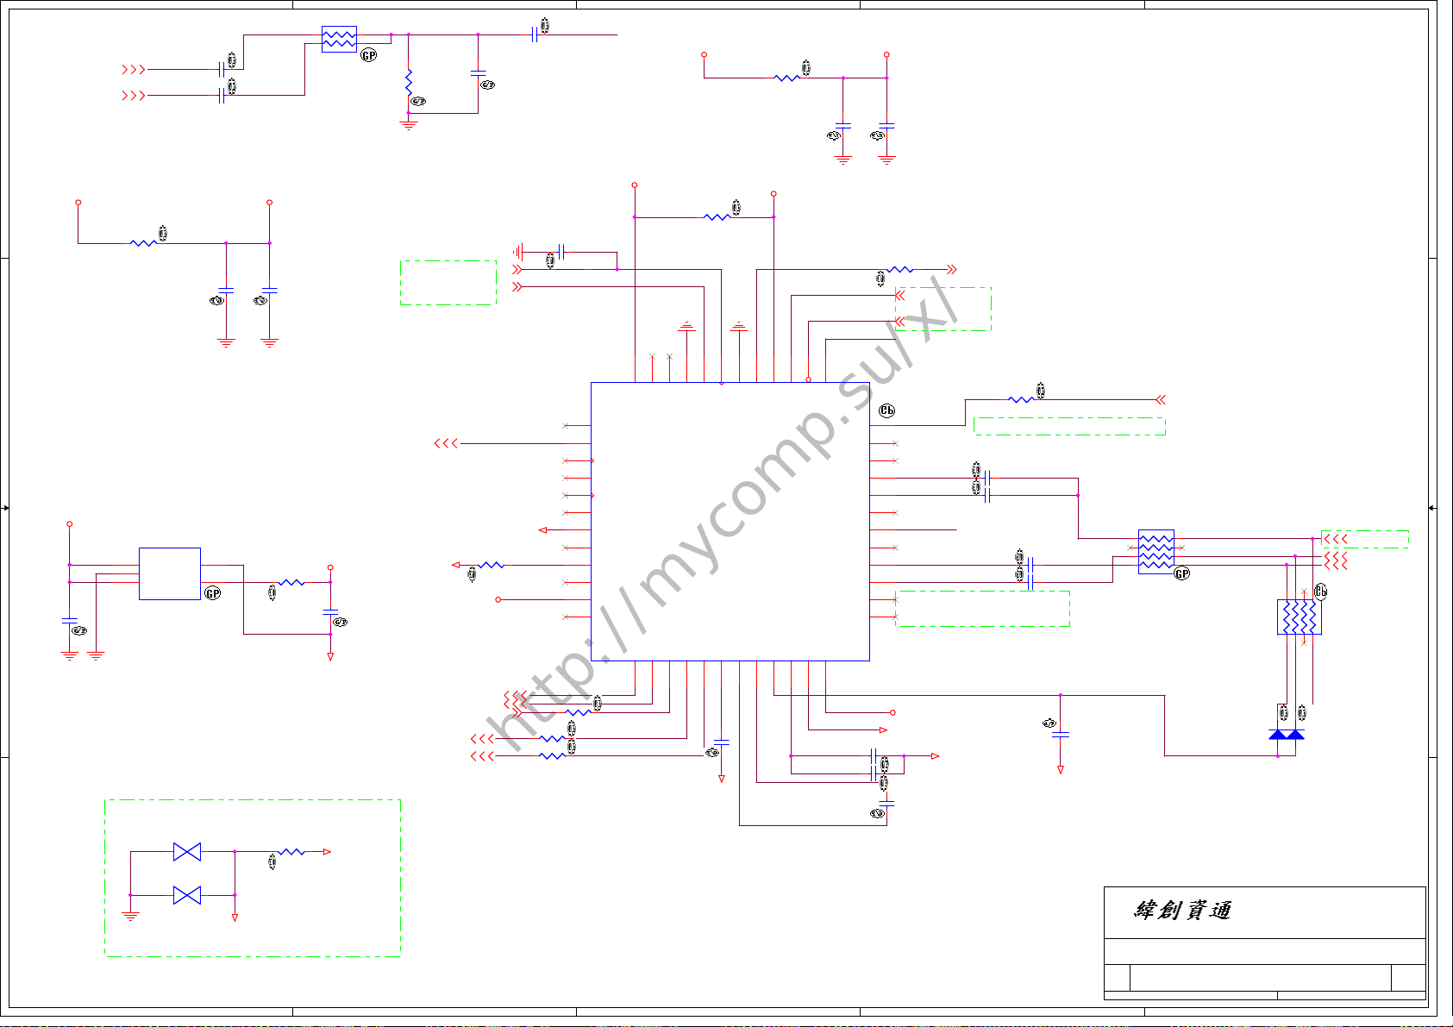Click the GP marker beside the small left IC
1453x1027 pixels.
[x=213, y=593]
